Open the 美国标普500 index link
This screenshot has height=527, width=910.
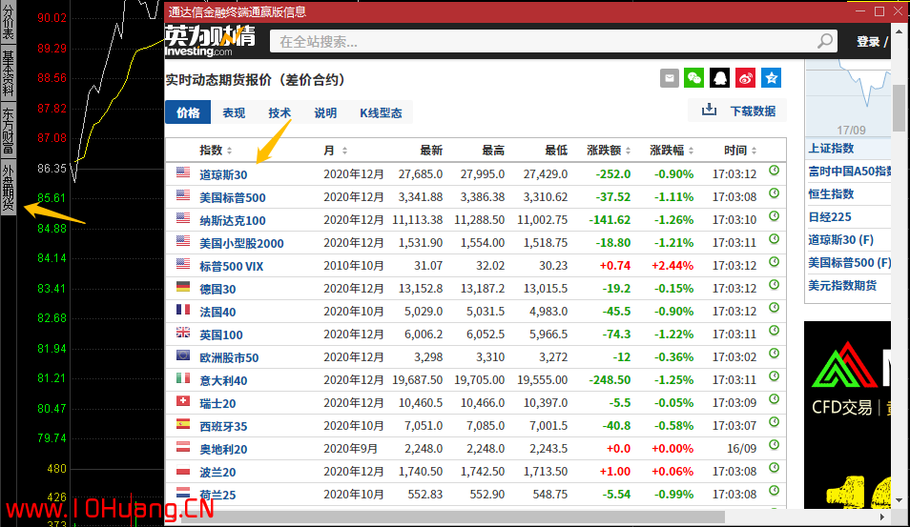(232, 197)
